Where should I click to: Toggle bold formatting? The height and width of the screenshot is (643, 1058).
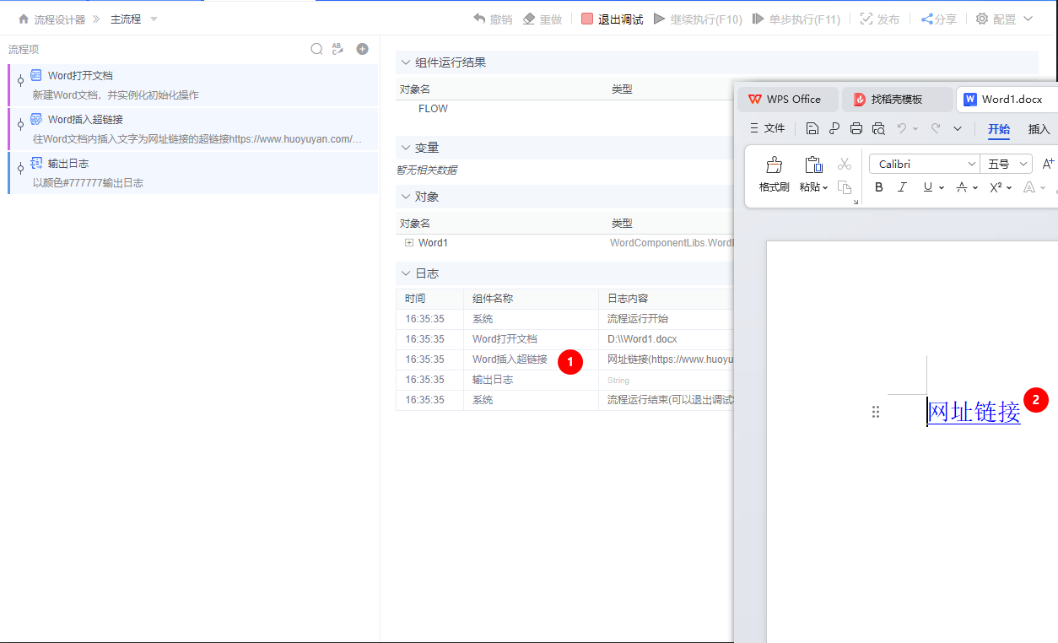(878, 186)
